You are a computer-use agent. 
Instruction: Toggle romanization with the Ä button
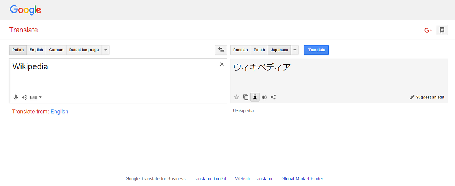[x=255, y=97]
